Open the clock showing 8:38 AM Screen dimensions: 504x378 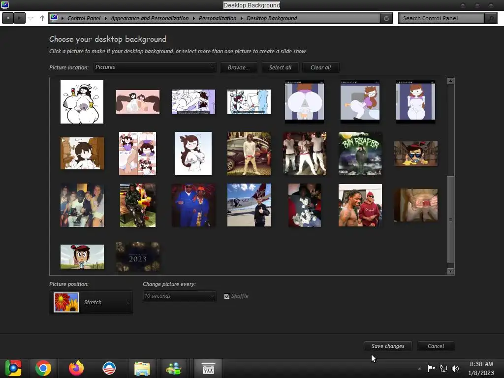481,368
